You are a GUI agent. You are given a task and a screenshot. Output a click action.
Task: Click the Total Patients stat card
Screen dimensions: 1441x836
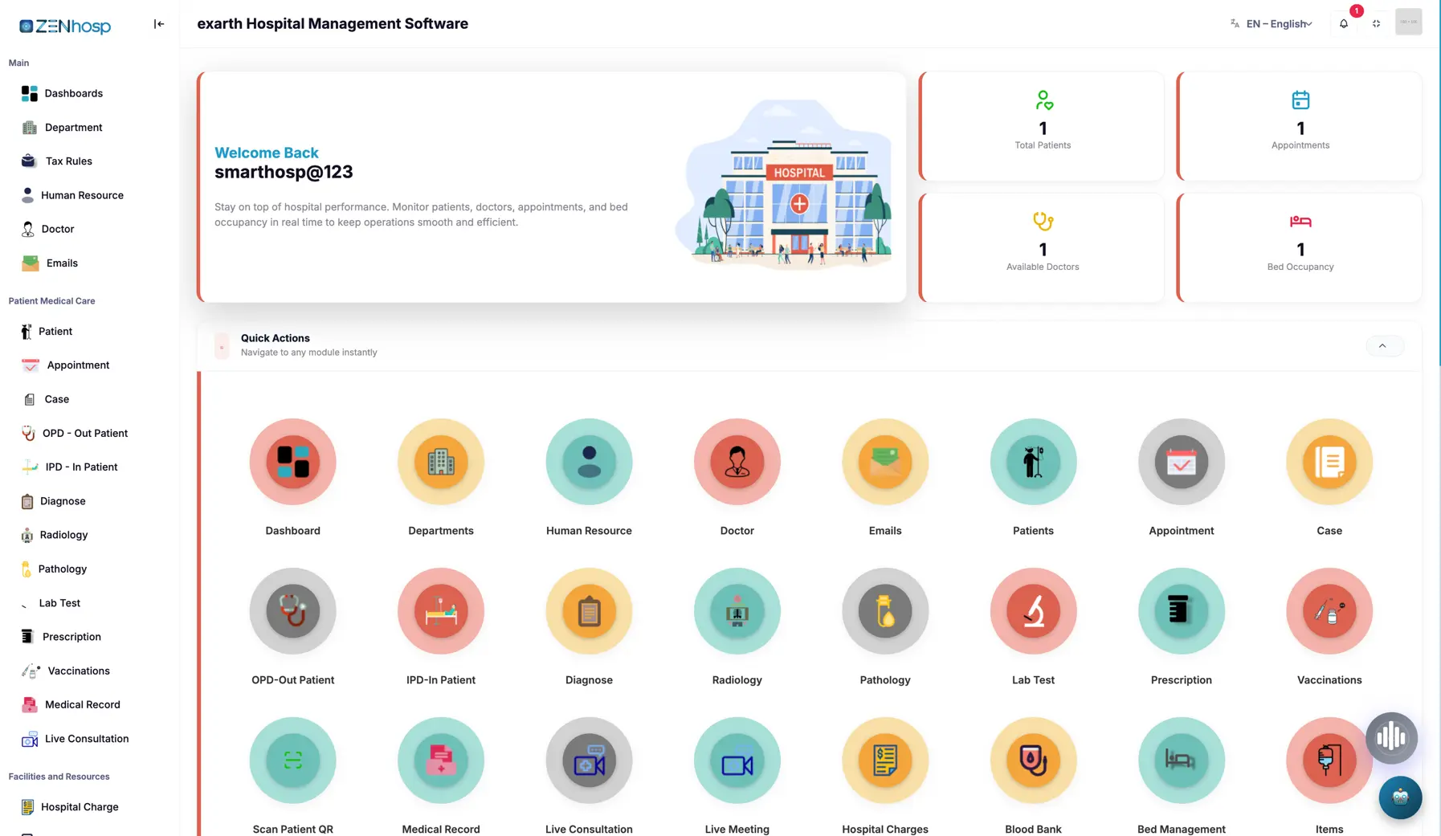click(1042, 126)
